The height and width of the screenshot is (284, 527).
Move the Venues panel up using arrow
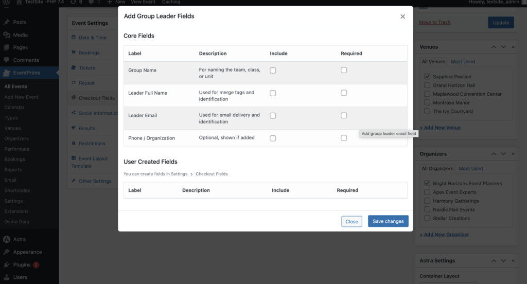494,47
